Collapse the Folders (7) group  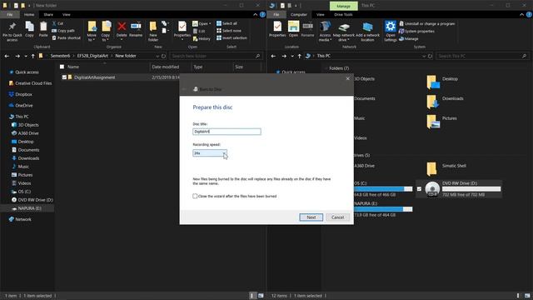tap(326, 68)
